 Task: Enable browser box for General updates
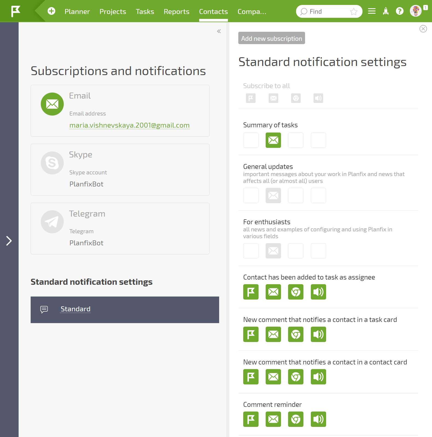click(296, 196)
